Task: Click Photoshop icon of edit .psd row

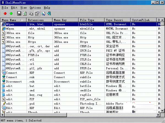Action: pos(4,104)
